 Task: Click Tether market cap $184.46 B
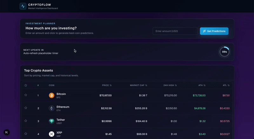[x=141, y=121]
